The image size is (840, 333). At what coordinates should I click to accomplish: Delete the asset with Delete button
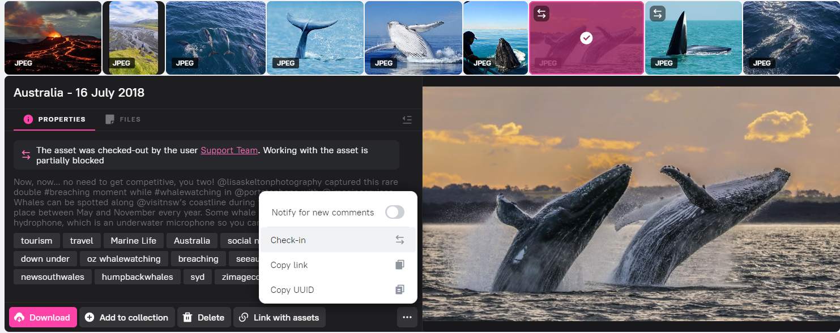[x=204, y=318]
